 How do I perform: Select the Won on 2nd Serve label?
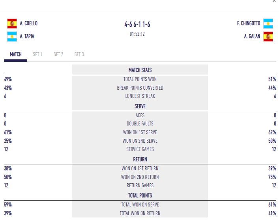pos(140,141)
